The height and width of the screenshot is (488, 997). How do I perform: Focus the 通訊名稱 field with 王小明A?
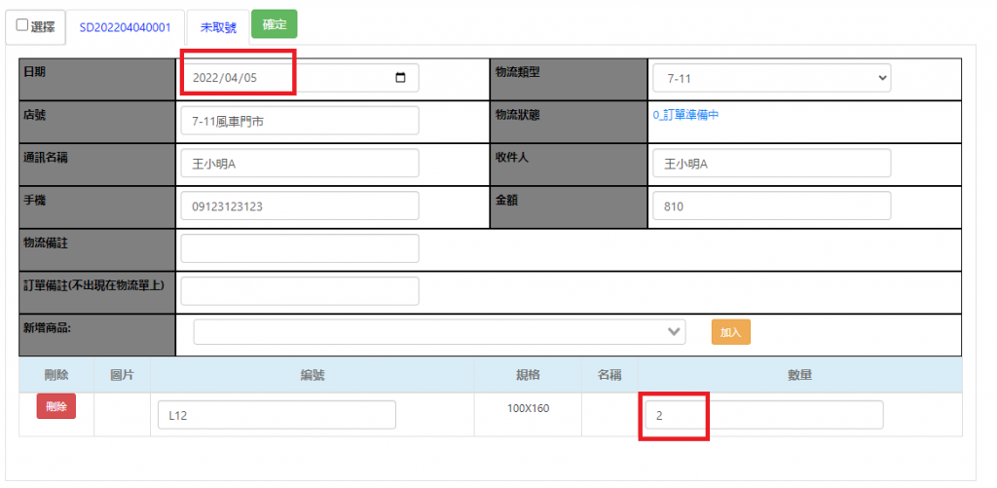pos(300,163)
